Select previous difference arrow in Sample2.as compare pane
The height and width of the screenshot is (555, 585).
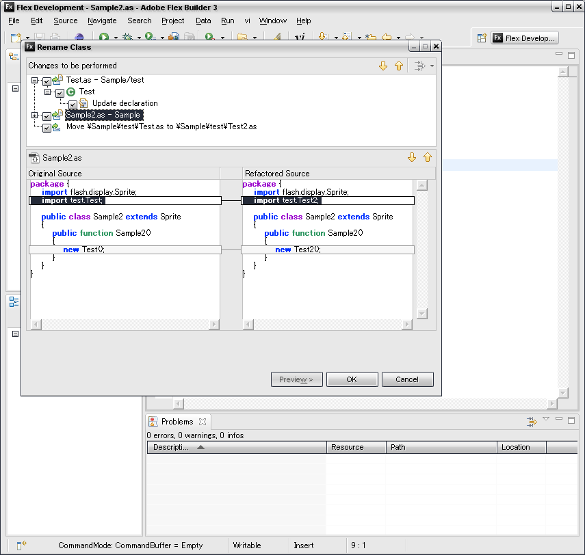[x=428, y=157]
